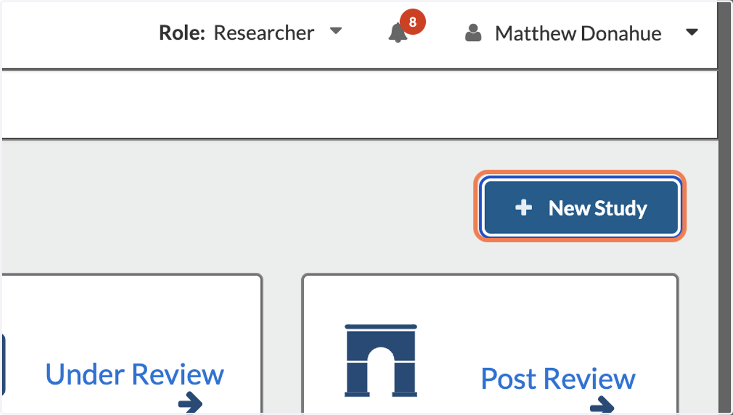Open the notifications bell with 8 alerts
This screenshot has width=733, height=415.
click(398, 33)
